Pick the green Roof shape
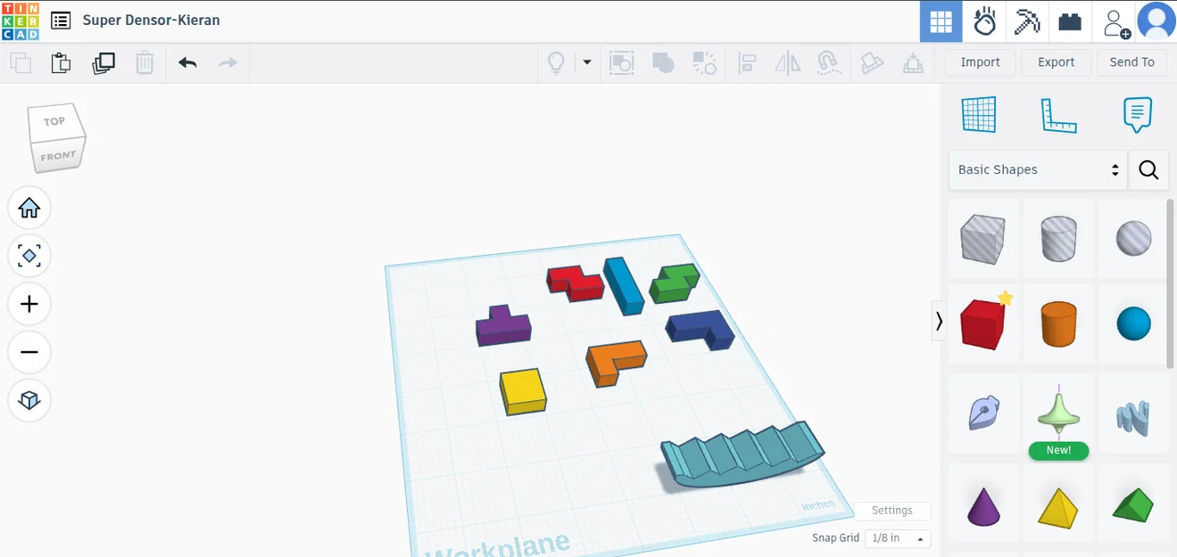 coord(1133,505)
